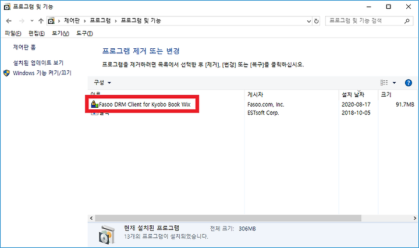The image size is (419, 248).
Task: Open the 보기(V) menu
Action: click(61, 33)
